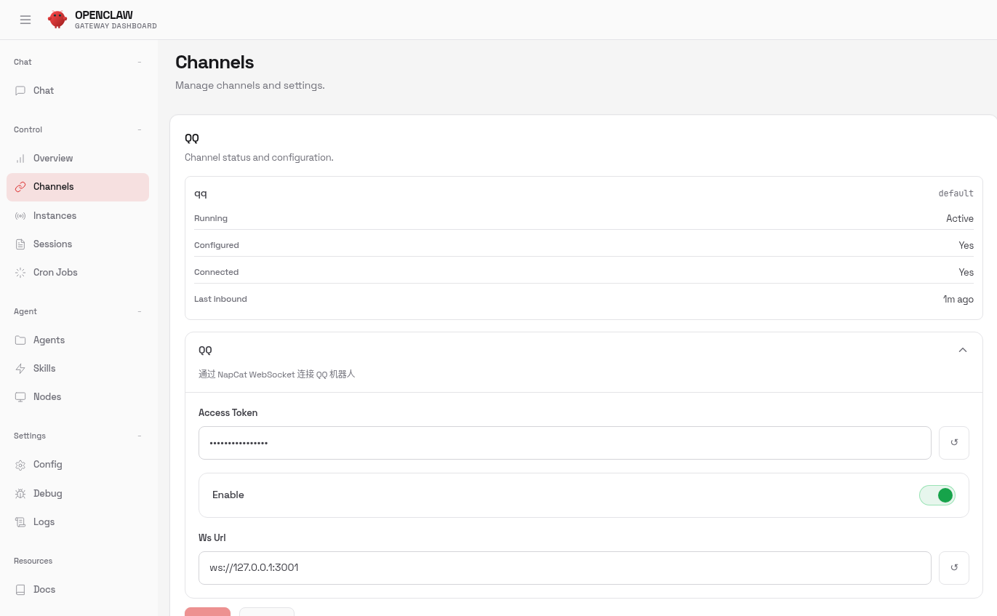Go to Overview in sidebar
Image resolution: width=997 pixels, height=616 pixels.
tap(78, 159)
